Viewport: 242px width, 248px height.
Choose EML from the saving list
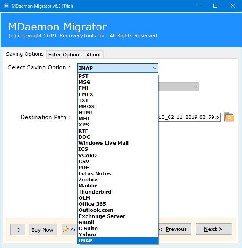click(x=118, y=88)
